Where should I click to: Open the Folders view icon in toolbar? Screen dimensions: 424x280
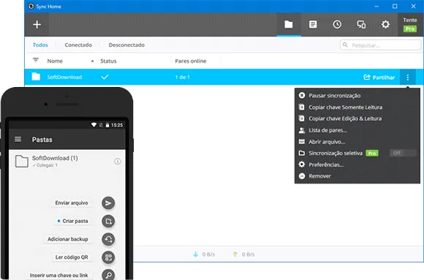click(x=289, y=25)
